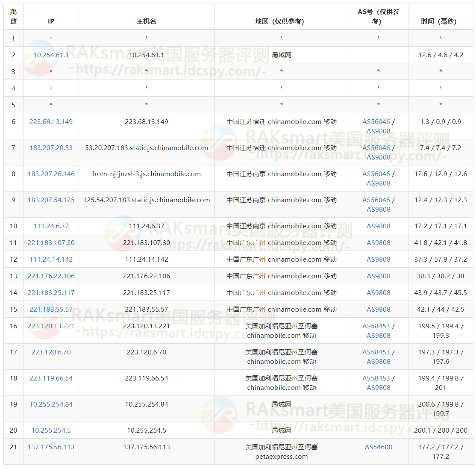Click IP link 221.183.55.57
This screenshot has height=469, width=476.
click(x=51, y=310)
